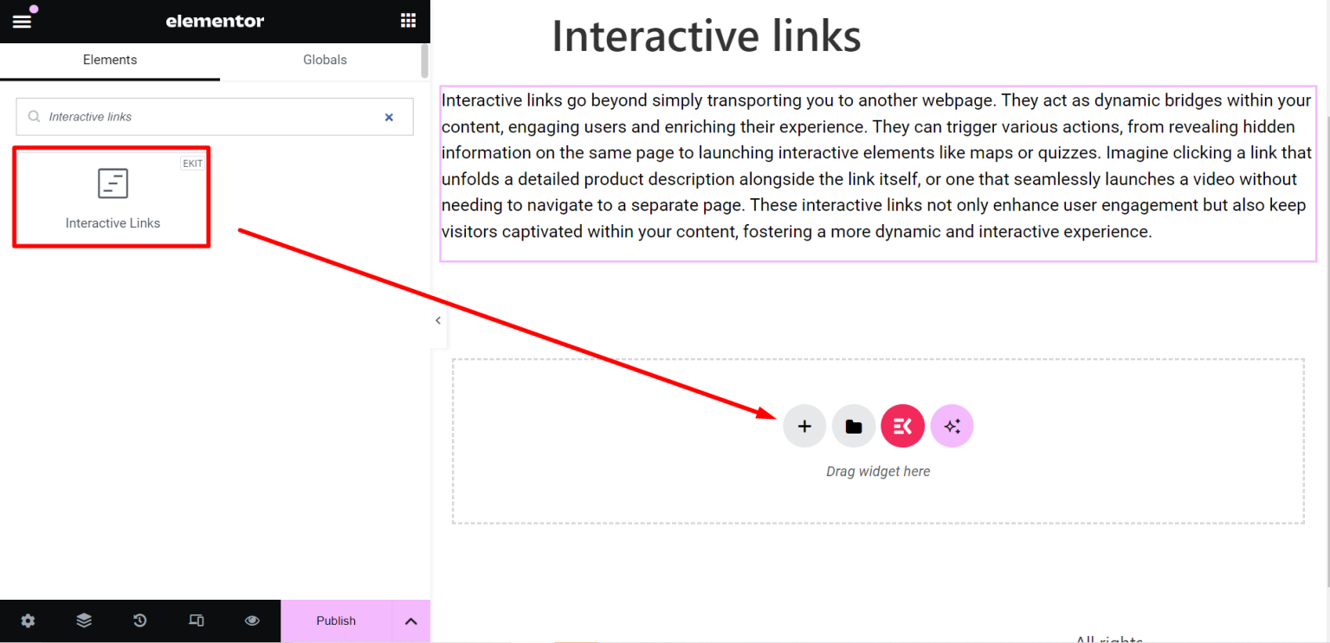Open the Navigator structure panel
The height and width of the screenshot is (643, 1330).
pyautogui.click(x=83, y=620)
